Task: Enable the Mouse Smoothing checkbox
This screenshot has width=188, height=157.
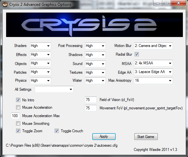Action: [x=18, y=124]
